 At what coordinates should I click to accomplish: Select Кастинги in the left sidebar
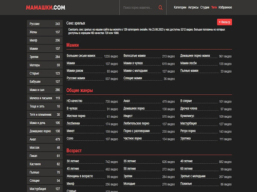(x=45, y=164)
